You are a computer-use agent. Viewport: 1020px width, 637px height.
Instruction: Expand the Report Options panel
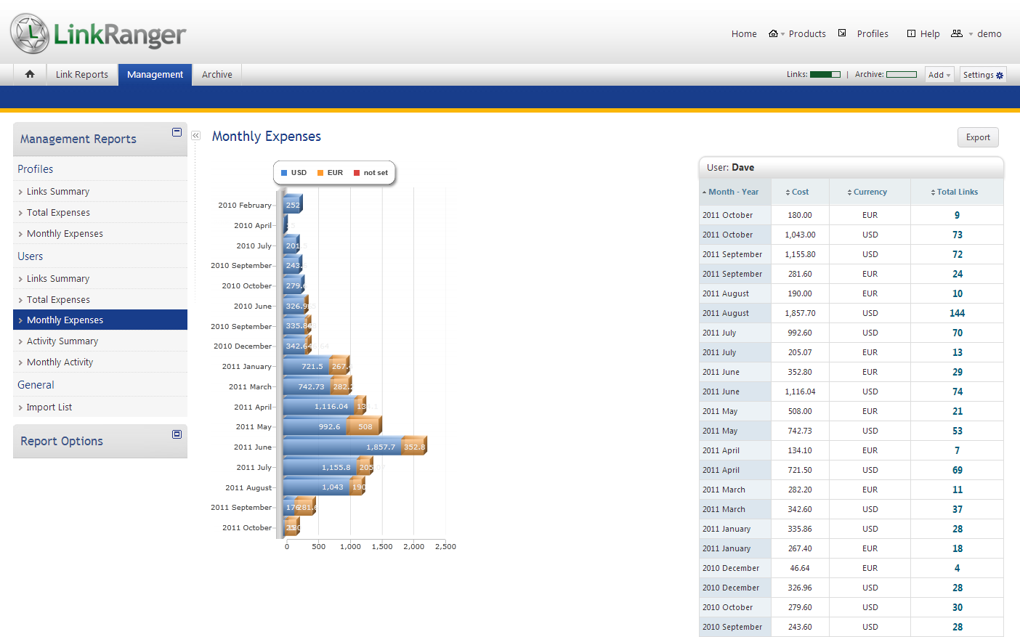(177, 434)
